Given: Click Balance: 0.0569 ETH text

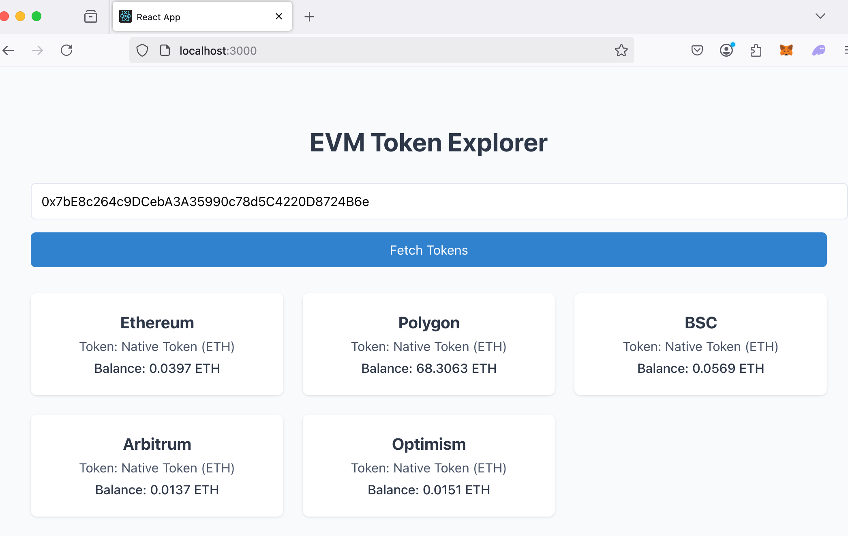Looking at the screenshot, I should pos(701,368).
